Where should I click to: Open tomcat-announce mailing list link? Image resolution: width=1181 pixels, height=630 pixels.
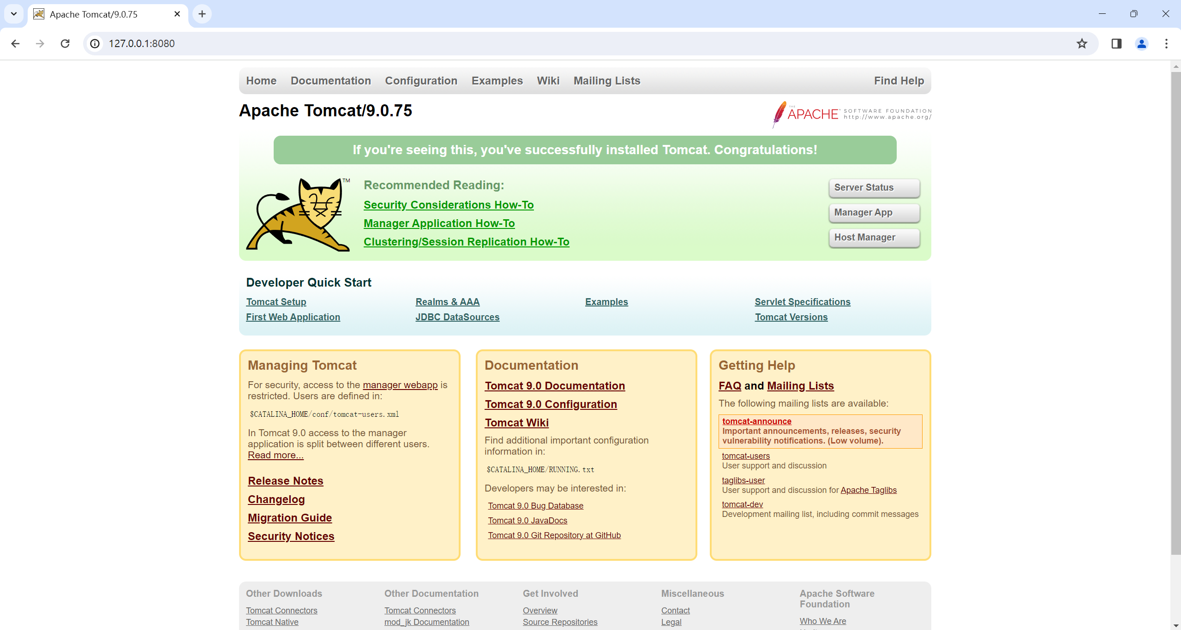click(x=756, y=421)
